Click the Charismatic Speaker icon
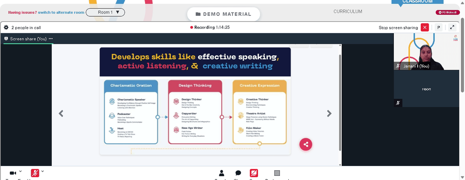Image resolution: width=465 pixels, height=180 pixels. tap(112, 101)
